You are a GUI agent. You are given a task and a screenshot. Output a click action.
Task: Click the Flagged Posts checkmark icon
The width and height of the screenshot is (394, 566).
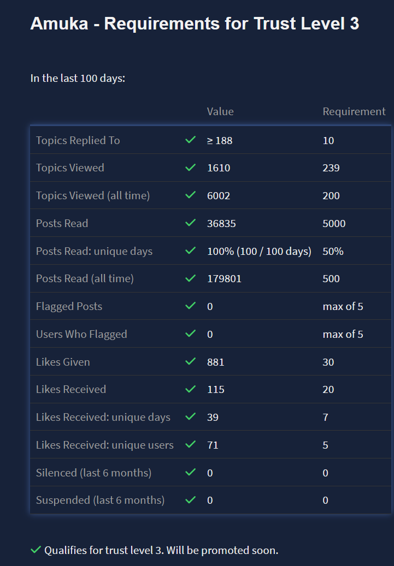[x=190, y=306]
